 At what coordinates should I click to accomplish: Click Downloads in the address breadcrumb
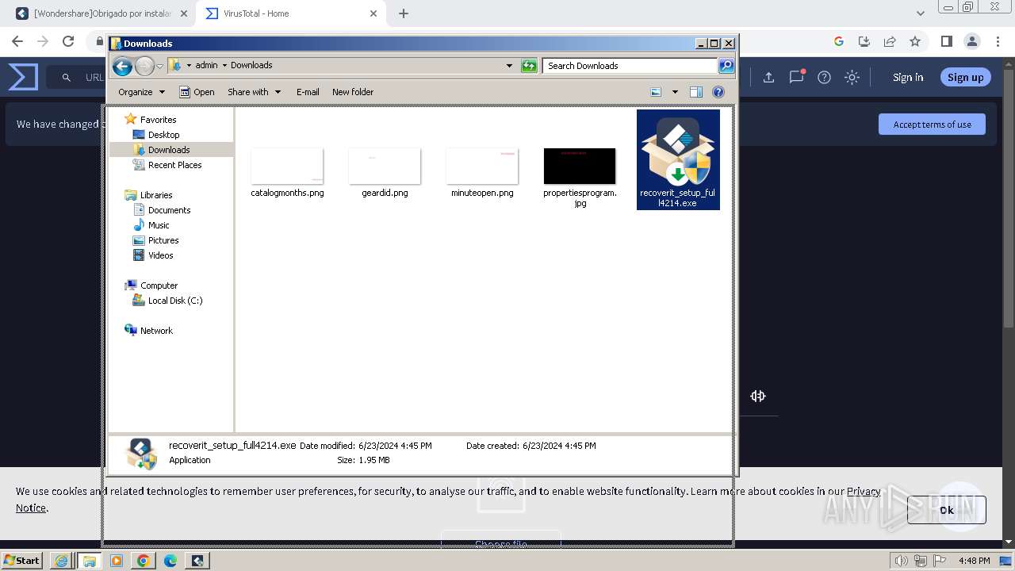251,66
